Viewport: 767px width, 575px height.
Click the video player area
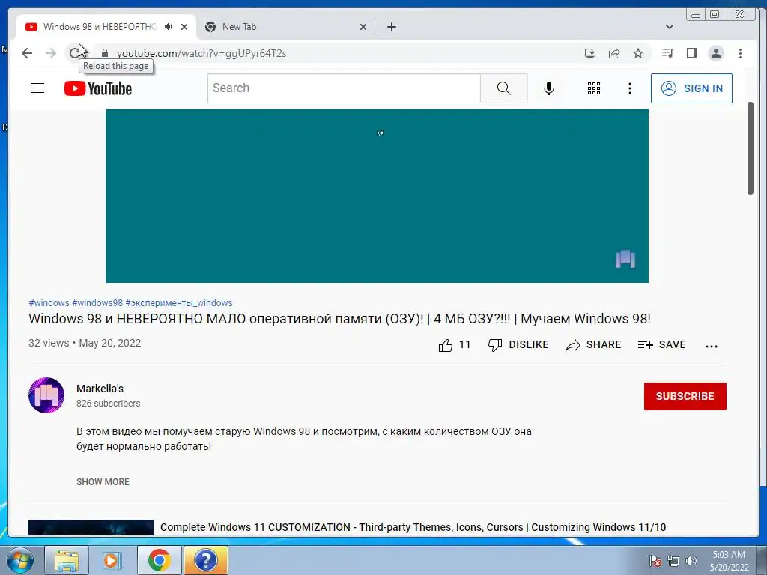pyautogui.click(x=378, y=196)
